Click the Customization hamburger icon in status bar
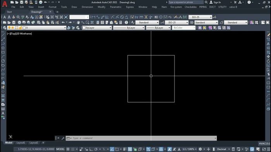 269,149
